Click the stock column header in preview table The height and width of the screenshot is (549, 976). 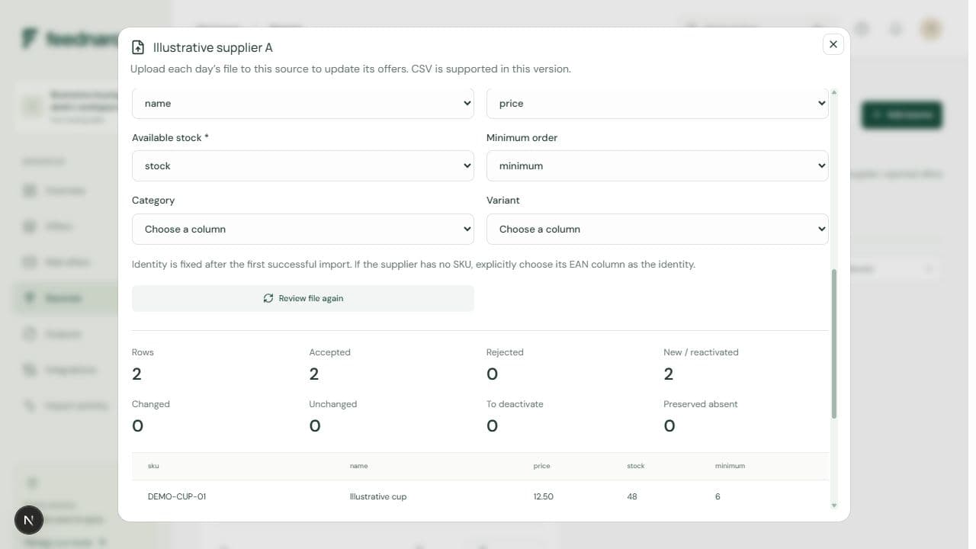point(635,466)
